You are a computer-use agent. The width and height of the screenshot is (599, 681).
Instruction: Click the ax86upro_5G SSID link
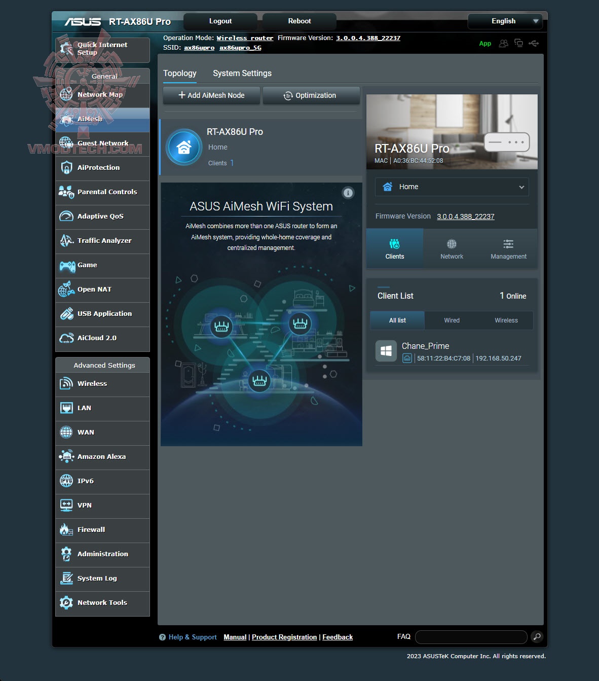240,48
